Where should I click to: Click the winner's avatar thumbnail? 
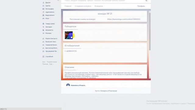69,35
